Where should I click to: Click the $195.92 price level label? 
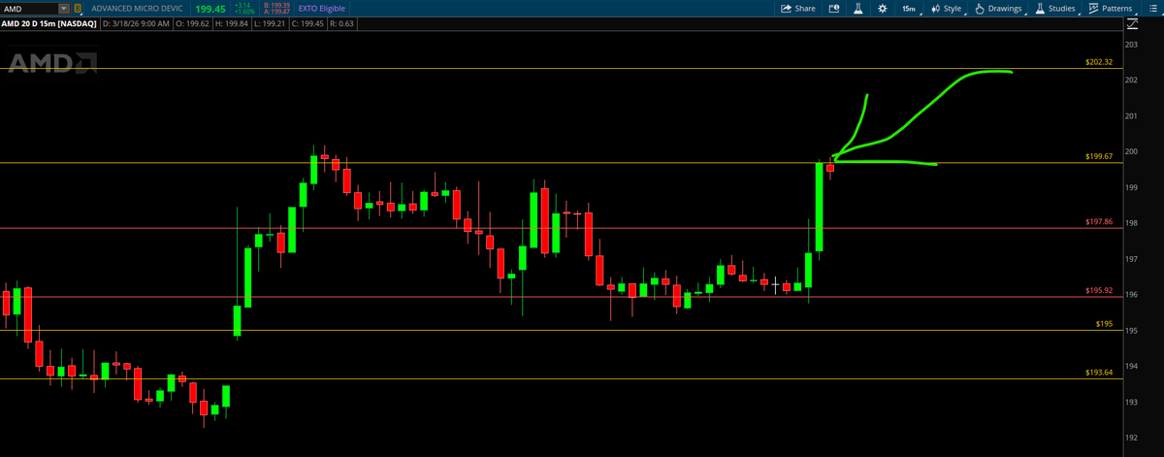(x=1098, y=291)
